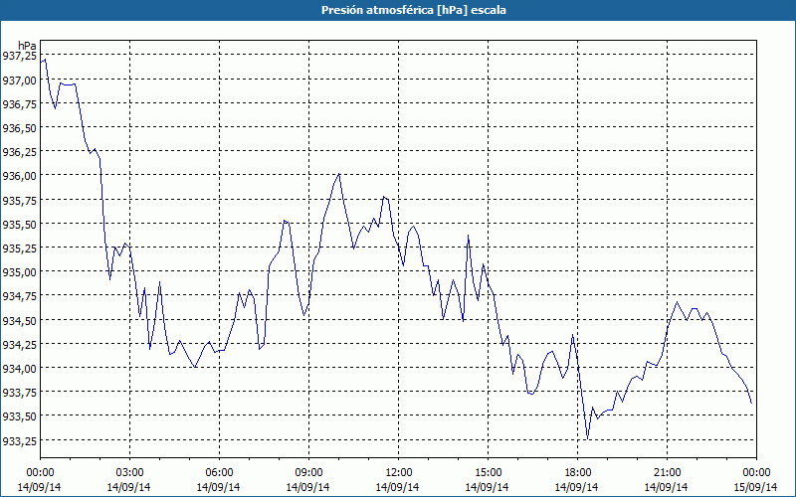The image size is (796, 497).
Task: Click the 937,00 y-axis label
Action: click(x=19, y=80)
